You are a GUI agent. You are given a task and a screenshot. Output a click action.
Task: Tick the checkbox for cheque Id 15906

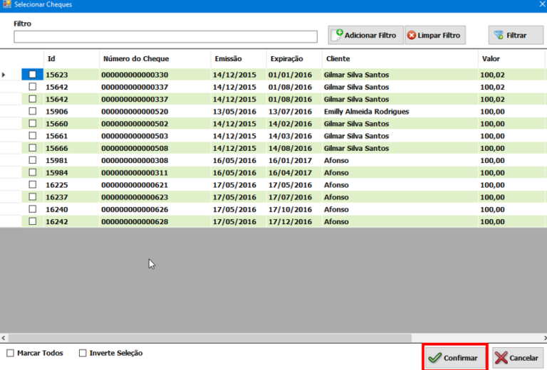click(x=32, y=112)
